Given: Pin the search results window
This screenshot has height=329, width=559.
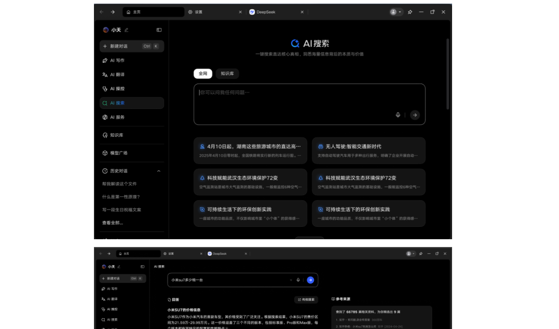Looking at the screenshot, I should [x=421, y=254].
